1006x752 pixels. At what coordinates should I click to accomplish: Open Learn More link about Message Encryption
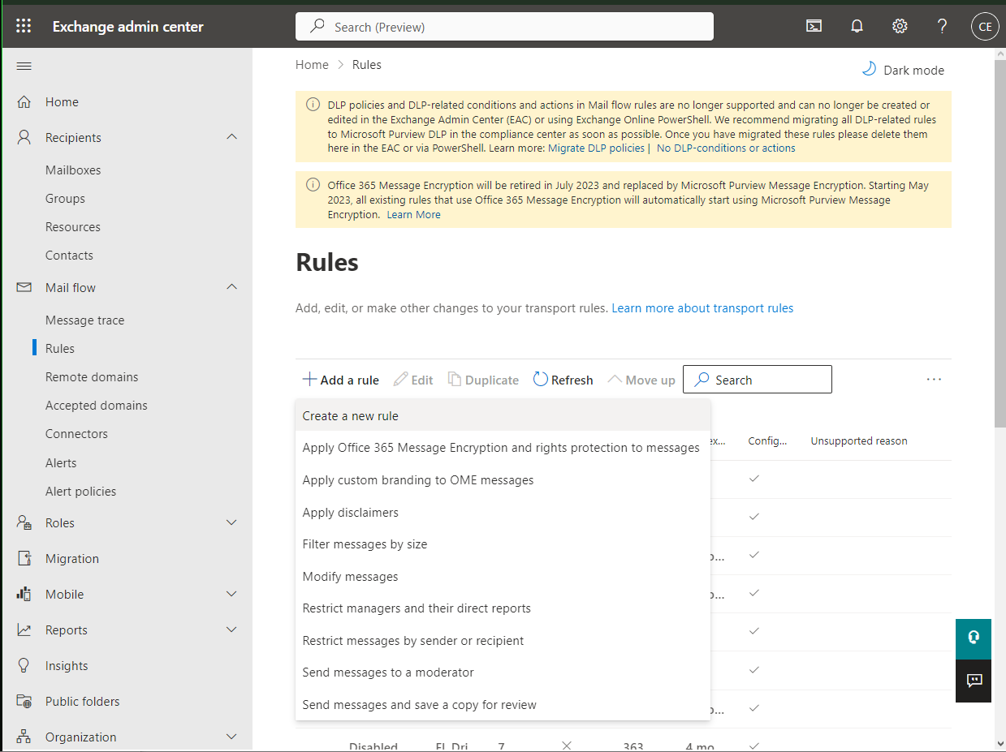(x=413, y=215)
